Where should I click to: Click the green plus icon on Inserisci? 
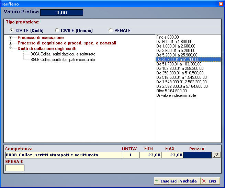pyautogui.click(x=157, y=181)
